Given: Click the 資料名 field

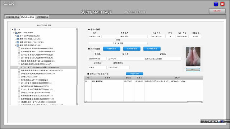Looking at the screenshot, I should (163, 59).
